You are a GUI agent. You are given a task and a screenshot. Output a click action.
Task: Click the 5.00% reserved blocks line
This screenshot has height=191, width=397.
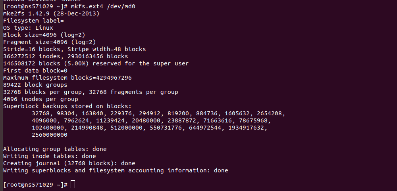pyautogui.click(x=96, y=63)
